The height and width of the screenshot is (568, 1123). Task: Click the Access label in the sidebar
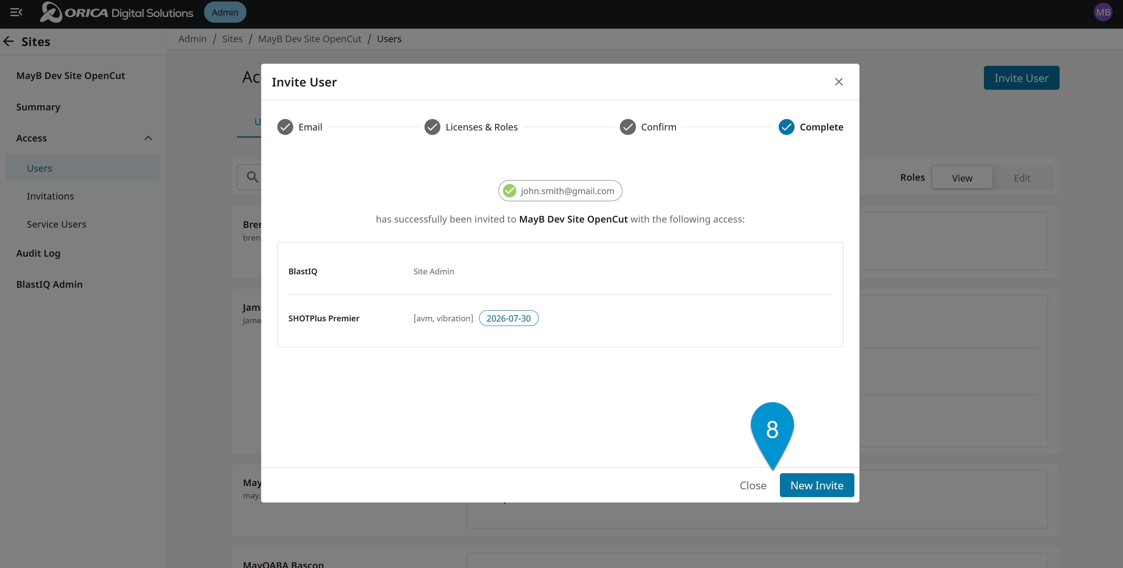tap(31, 138)
